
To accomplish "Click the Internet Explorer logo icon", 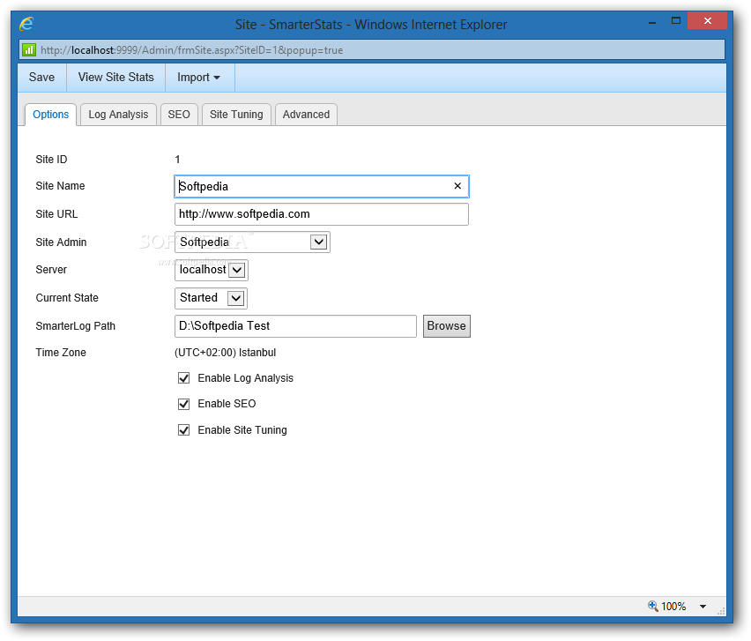I will click(x=26, y=24).
